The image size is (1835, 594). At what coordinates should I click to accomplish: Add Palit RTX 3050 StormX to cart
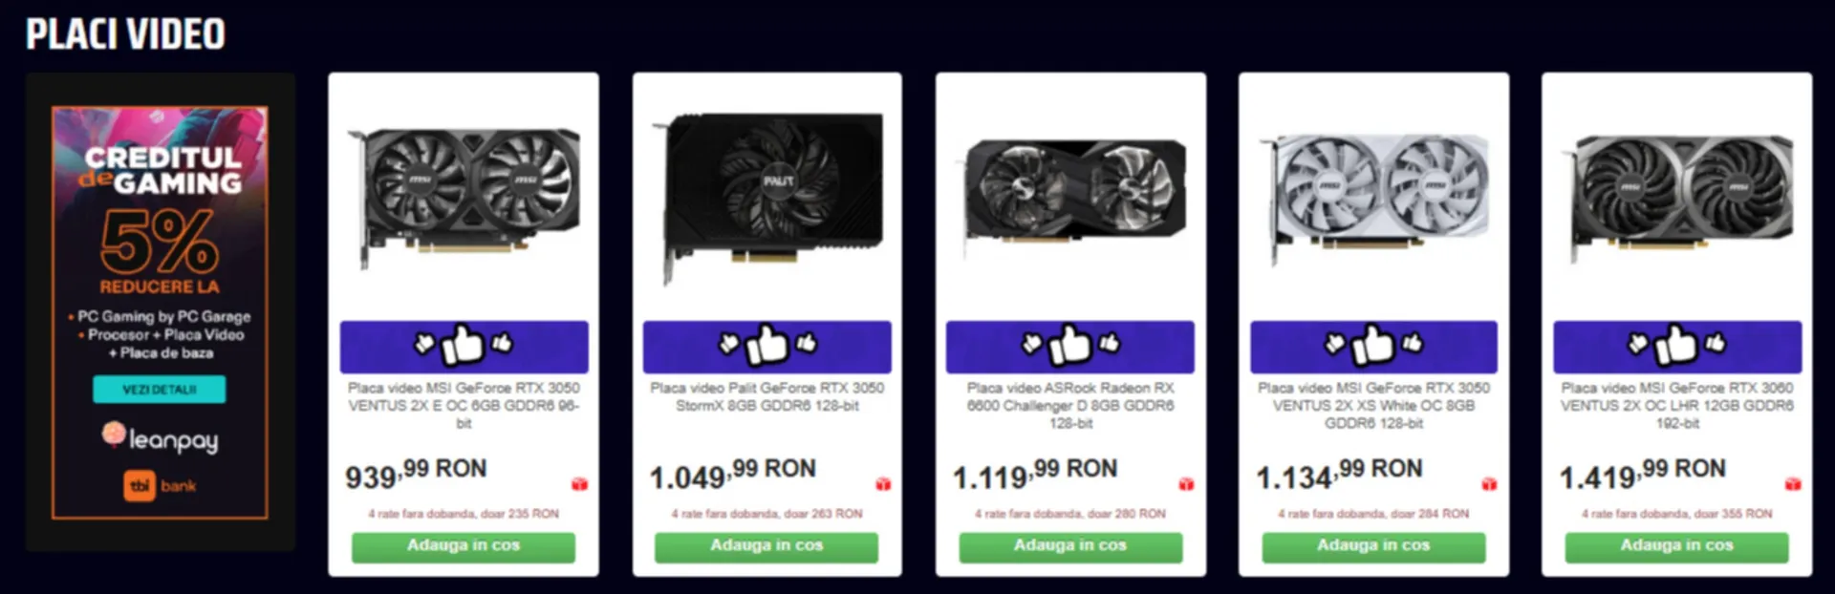click(766, 546)
